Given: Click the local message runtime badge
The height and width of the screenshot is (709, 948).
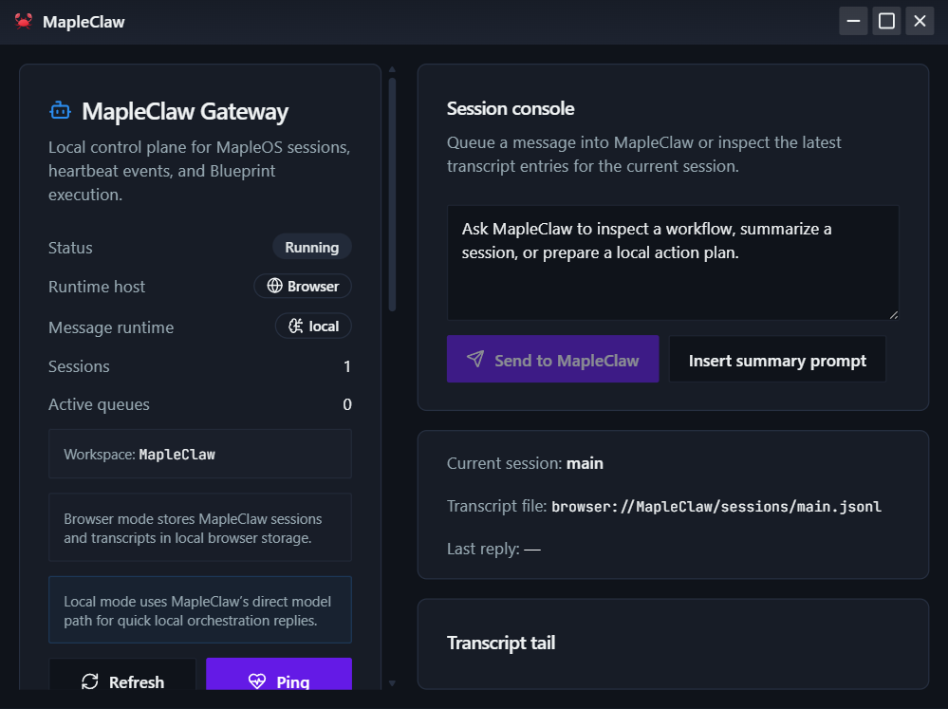Looking at the screenshot, I should point(313,327).
